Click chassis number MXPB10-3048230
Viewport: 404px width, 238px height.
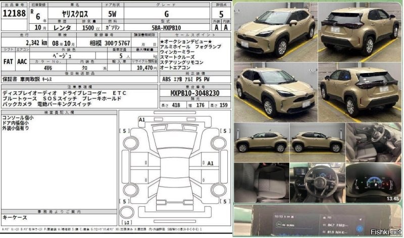[195, 94]
